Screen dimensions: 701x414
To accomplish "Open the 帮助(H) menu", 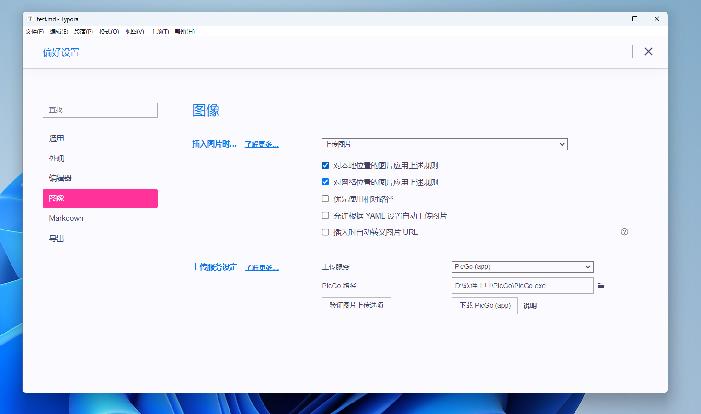I will 184,32.
